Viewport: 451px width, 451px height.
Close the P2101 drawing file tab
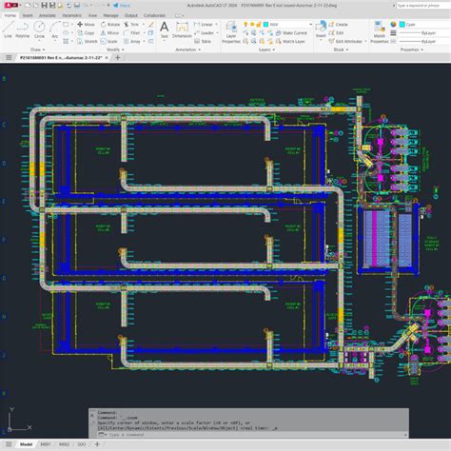click(107, 58)
